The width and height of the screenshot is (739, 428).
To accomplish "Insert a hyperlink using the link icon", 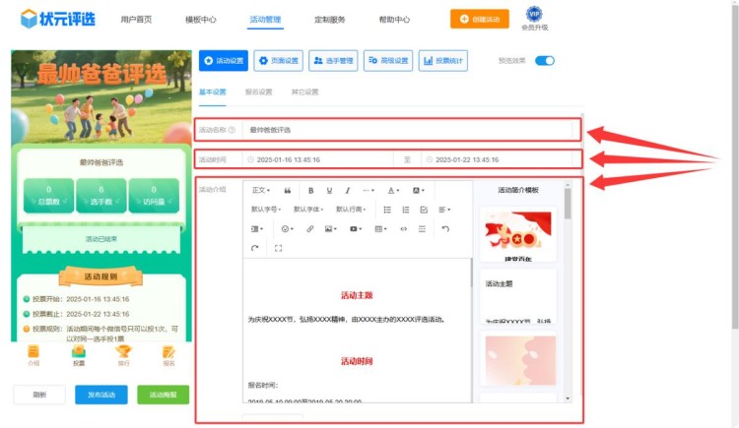I will tap(309, 228).
